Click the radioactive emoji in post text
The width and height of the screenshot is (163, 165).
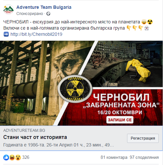coord(150,22)
